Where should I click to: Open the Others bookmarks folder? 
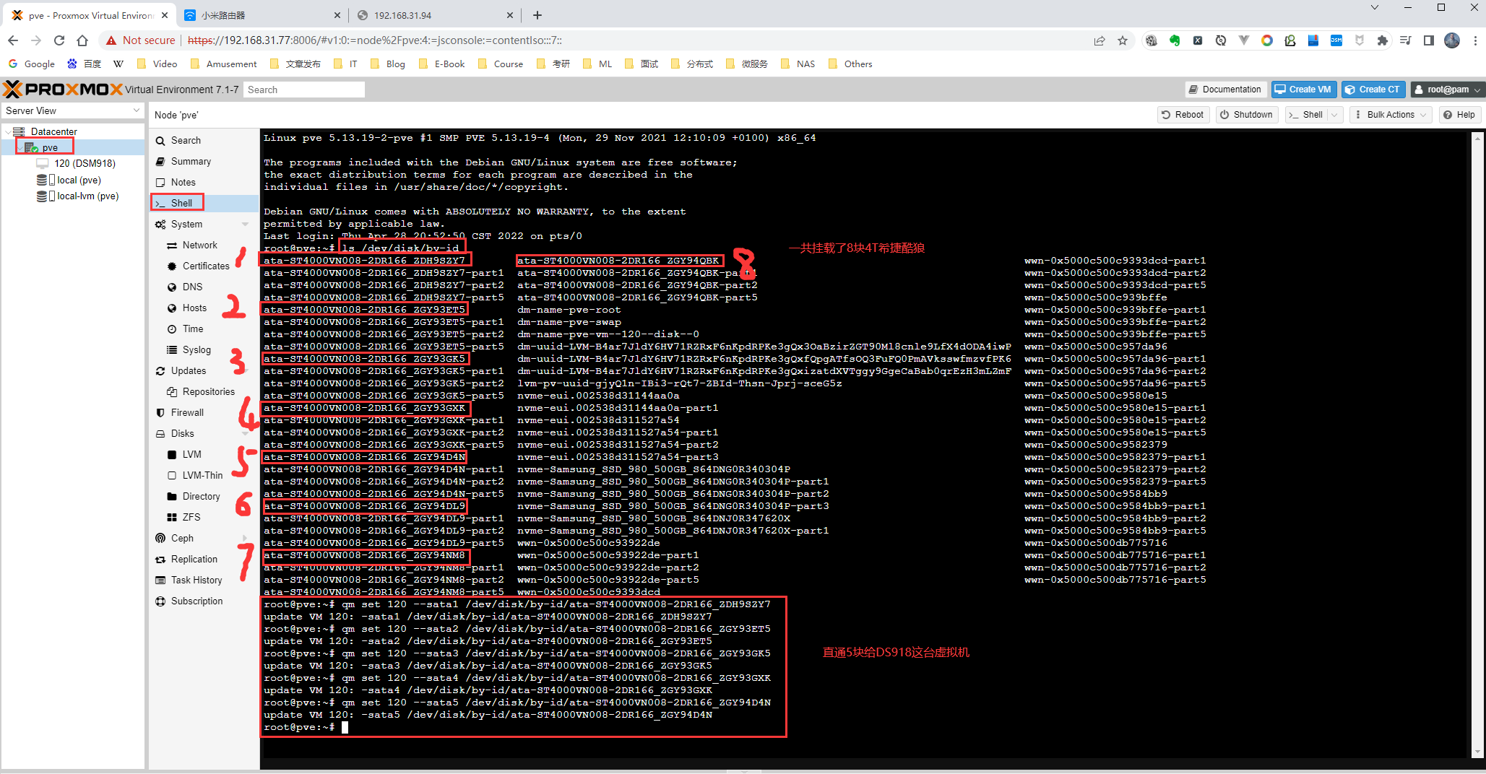[850, 64]
